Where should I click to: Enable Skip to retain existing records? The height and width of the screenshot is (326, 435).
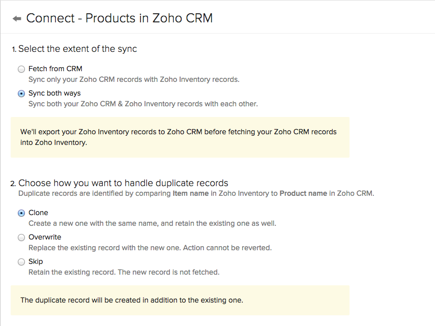click(x=21, y=261)
